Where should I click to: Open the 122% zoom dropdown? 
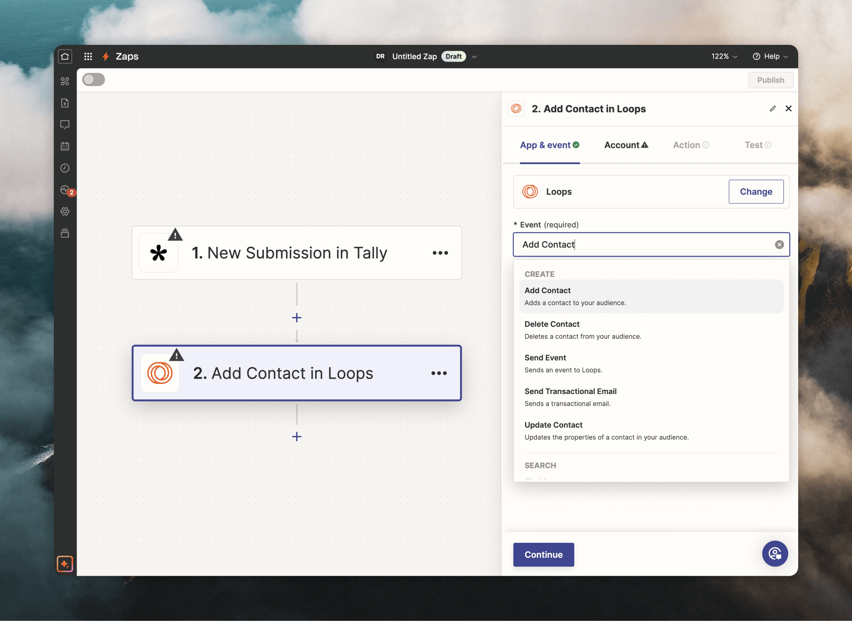coord(724,56)
